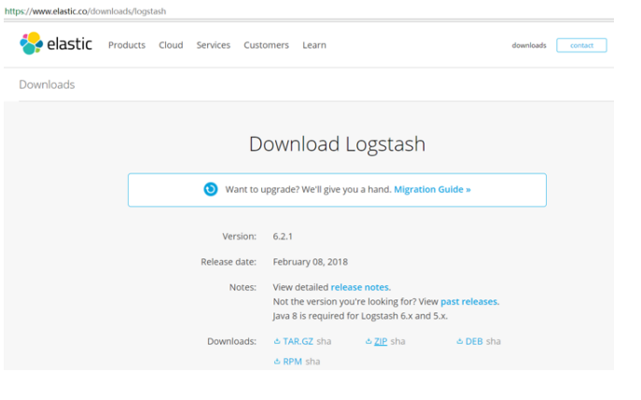Image resolution: width=641 pixels, height=400 pixels.
Task: Click the elastic logo
Action: coord(56,44)
